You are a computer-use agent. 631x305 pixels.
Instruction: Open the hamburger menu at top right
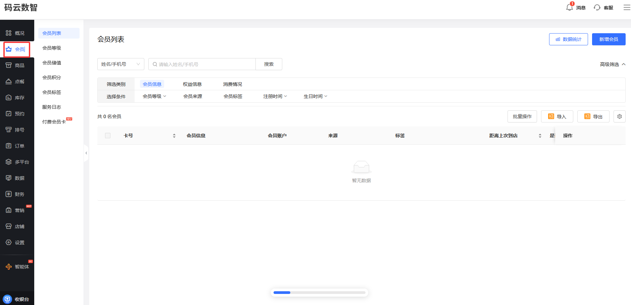[627, 7]
